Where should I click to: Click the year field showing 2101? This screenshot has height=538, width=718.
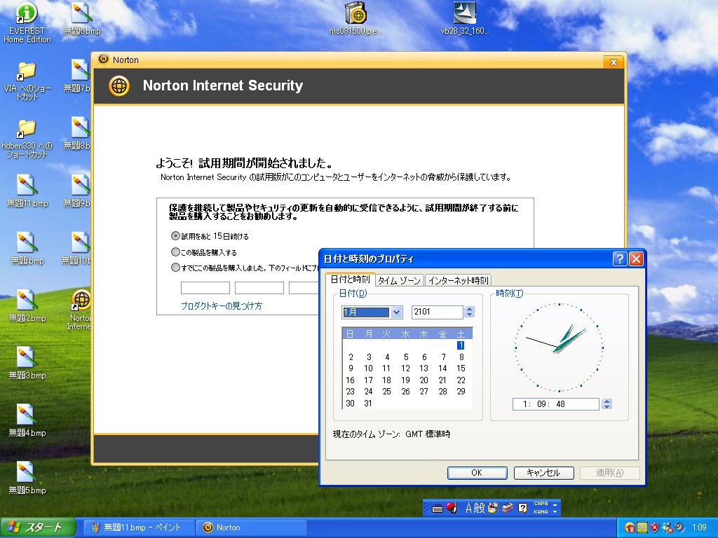tap(438, 312)
